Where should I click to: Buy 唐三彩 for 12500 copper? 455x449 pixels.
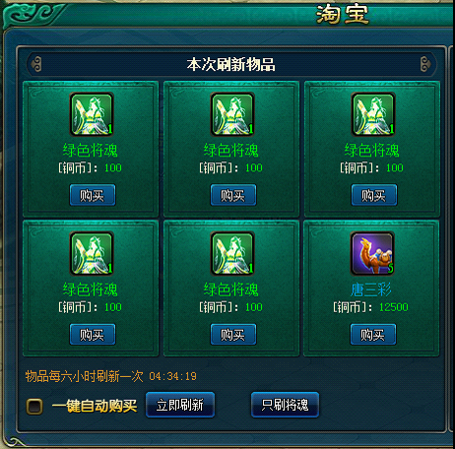click(x=373, y=335)
